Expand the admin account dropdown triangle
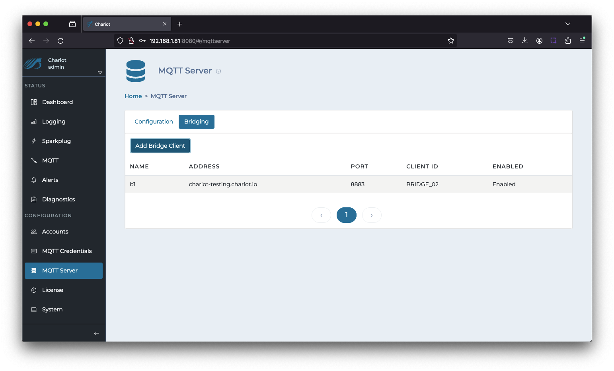This screenshot has width=614, height=371. tap(100, 72)
